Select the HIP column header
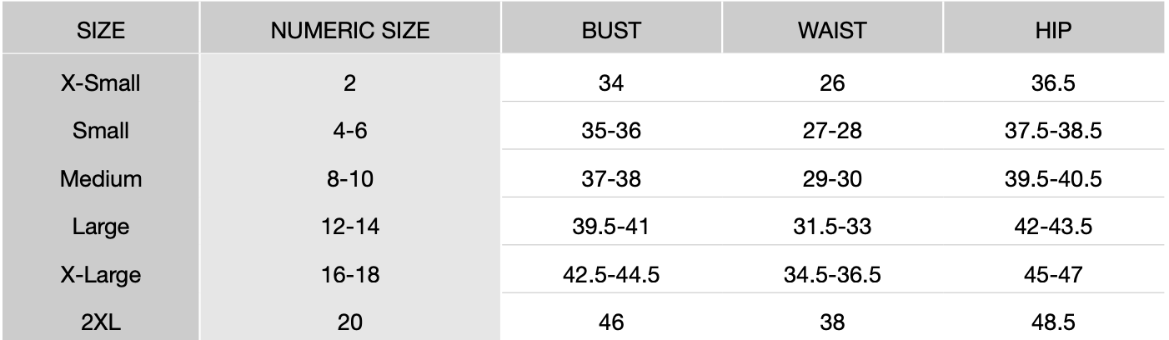Viewport: 1169px width, 340px height. click(1055, 31)
